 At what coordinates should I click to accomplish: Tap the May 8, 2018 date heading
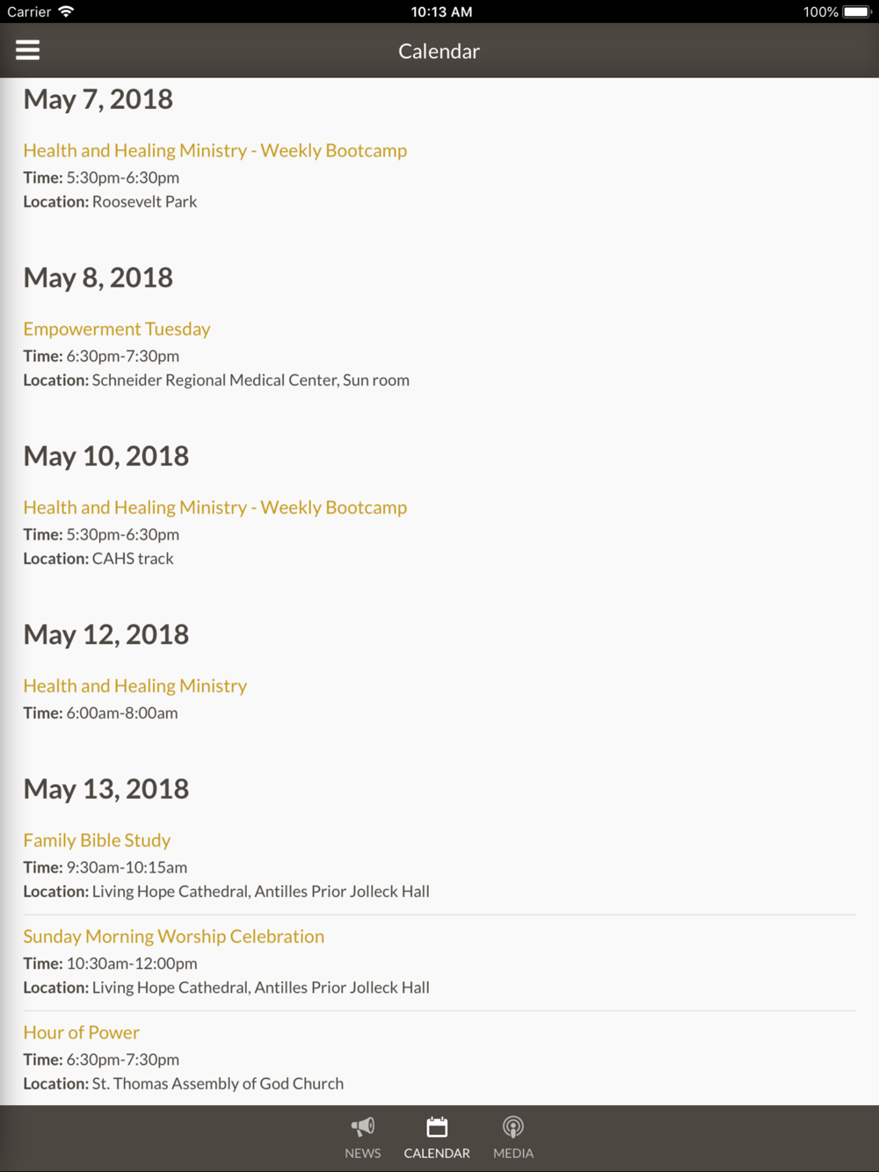pos(98,278)
